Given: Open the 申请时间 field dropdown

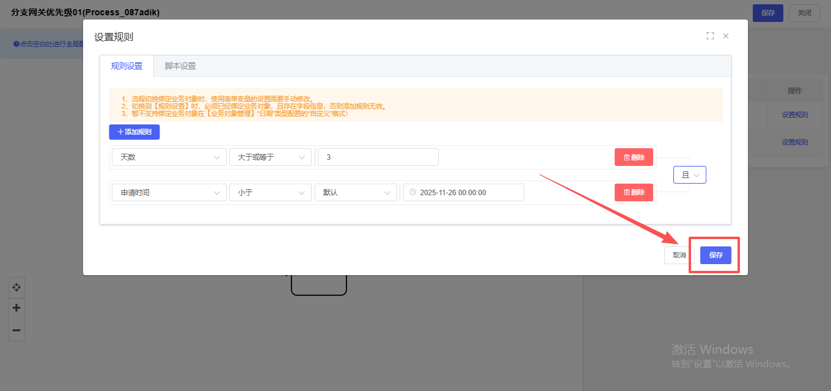Looking at the screenshot, I should [169, 193].
